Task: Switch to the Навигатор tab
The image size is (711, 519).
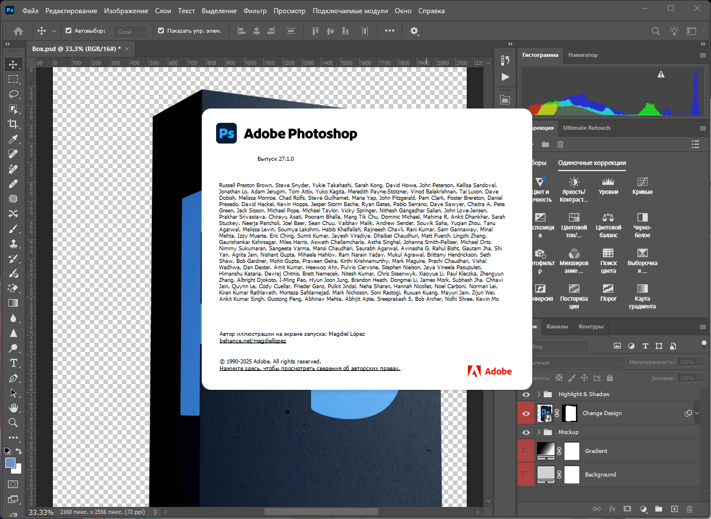Action: point(583,55)
